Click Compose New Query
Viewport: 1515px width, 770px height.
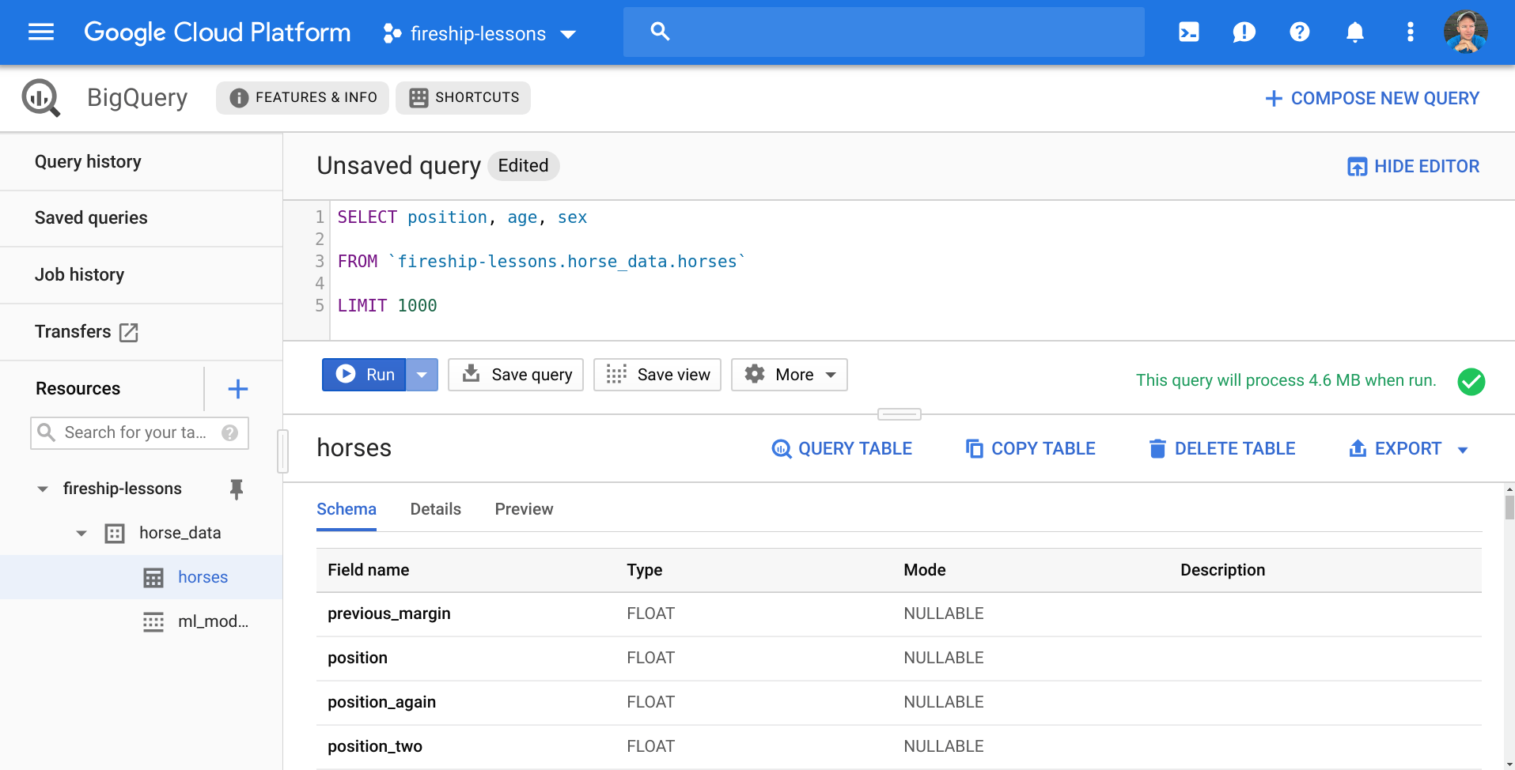tap(1372, 98)
